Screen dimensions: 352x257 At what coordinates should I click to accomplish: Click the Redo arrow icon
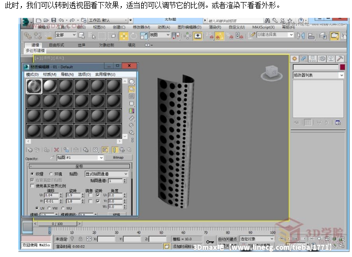point(72,20)
